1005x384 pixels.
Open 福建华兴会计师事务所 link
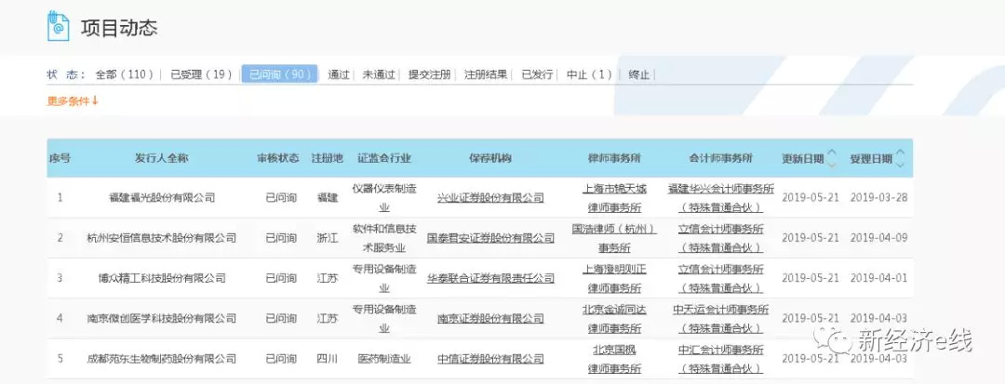[720, 198]
